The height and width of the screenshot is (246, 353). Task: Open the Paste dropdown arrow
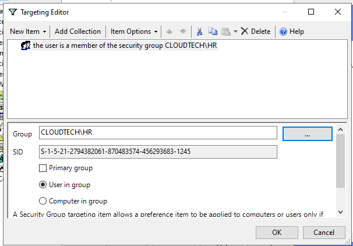[x=235, y=31]
